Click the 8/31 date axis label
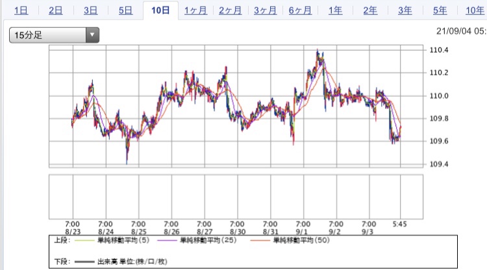Viewport: 487px width, 270px height. point(270,232)
